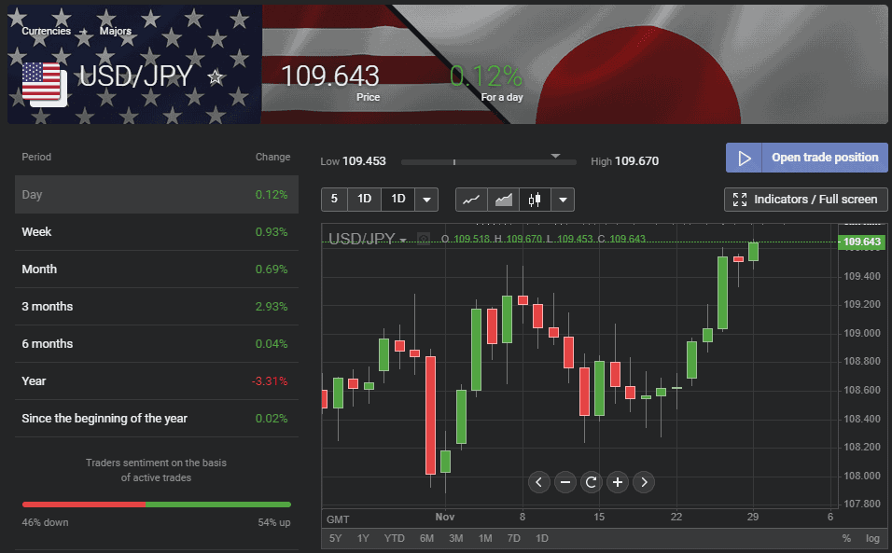Select the 3 months period row
The image size is (892, 553).
click(156, 307)
